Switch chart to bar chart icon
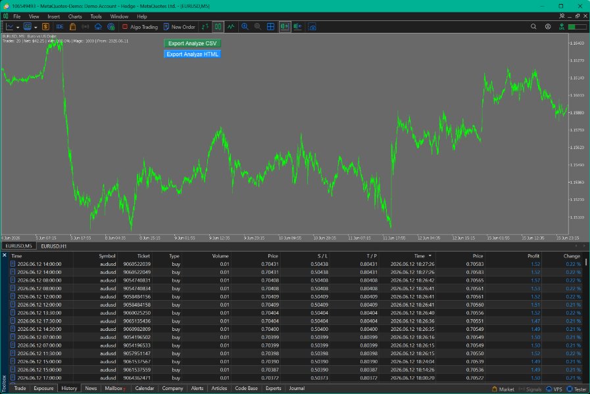Viewport: 590px width, 394px height. tap(205, 27)
